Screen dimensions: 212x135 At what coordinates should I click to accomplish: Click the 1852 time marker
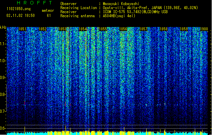pyautogui.click(x=42, y=29)
